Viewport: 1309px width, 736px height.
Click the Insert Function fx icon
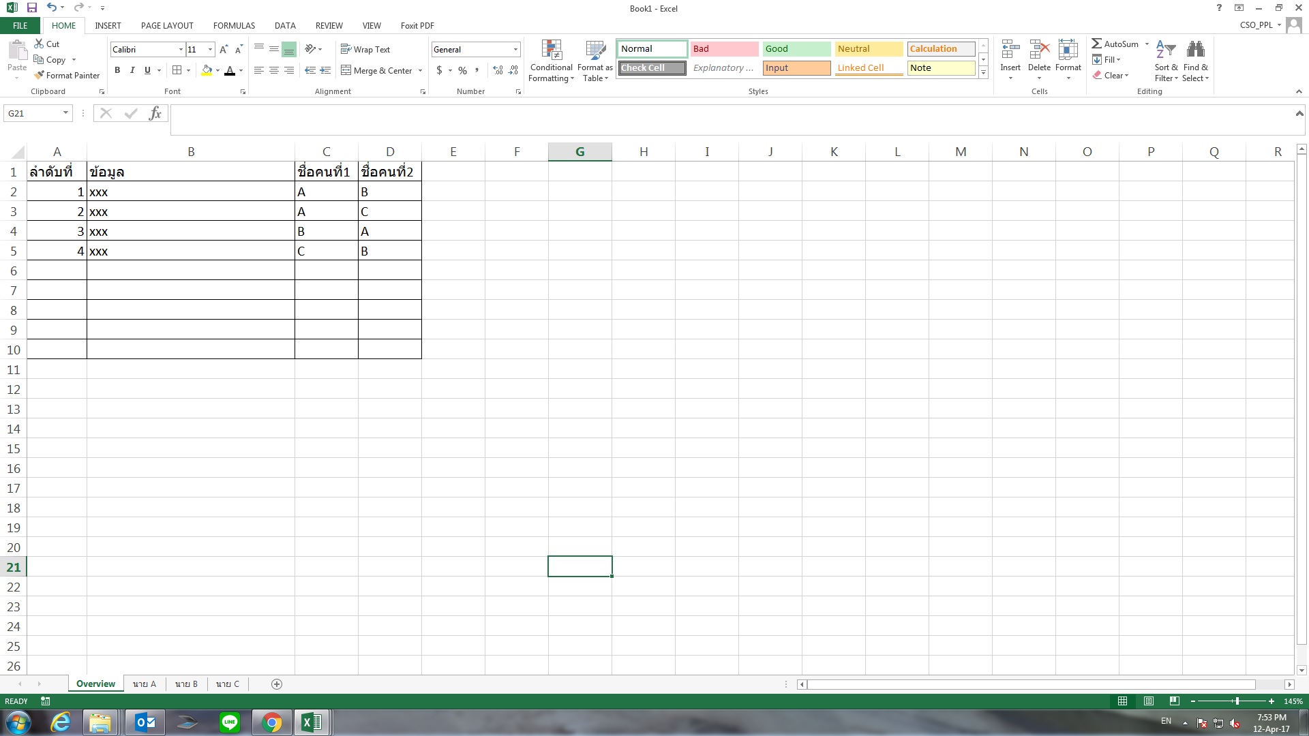[155, 113]
